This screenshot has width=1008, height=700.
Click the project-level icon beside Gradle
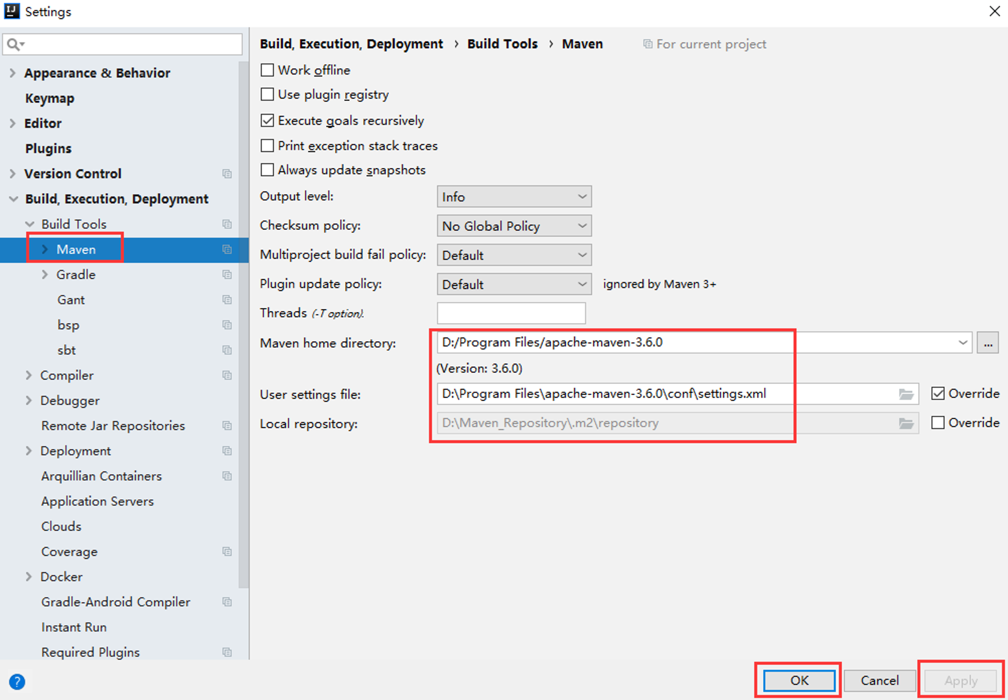(x=227, y=274)
